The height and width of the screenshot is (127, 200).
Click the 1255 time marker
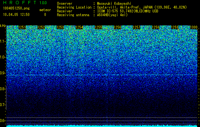tap(99, 27)
